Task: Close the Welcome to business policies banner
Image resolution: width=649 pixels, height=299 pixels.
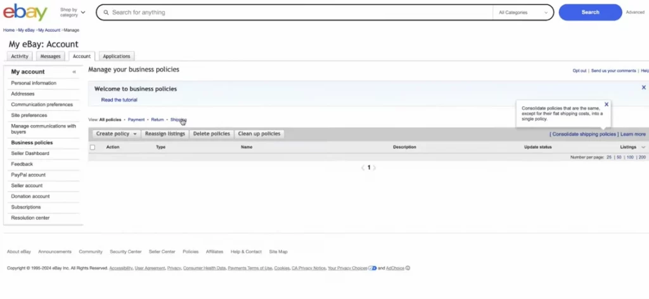Action: (x=644, y=88)
